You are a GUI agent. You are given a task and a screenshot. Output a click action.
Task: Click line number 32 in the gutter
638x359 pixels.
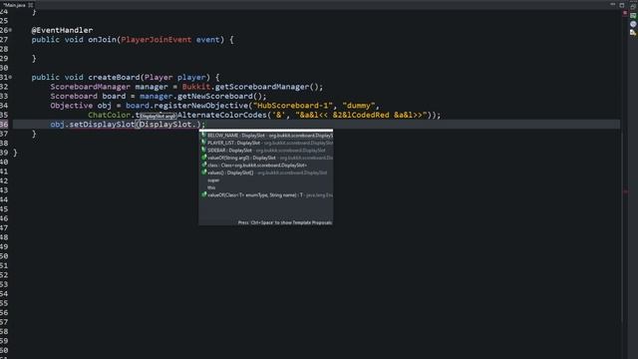pyautogui.click(x=4, y=87)
